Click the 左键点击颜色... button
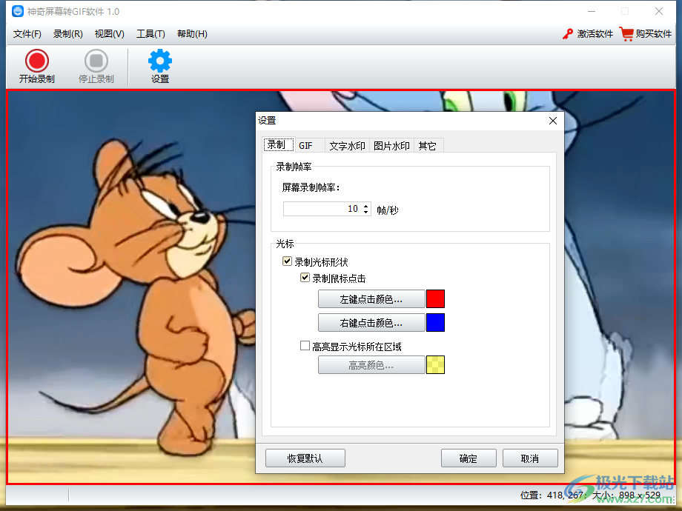Screen dimensions: 682x511 coord(371,299)
